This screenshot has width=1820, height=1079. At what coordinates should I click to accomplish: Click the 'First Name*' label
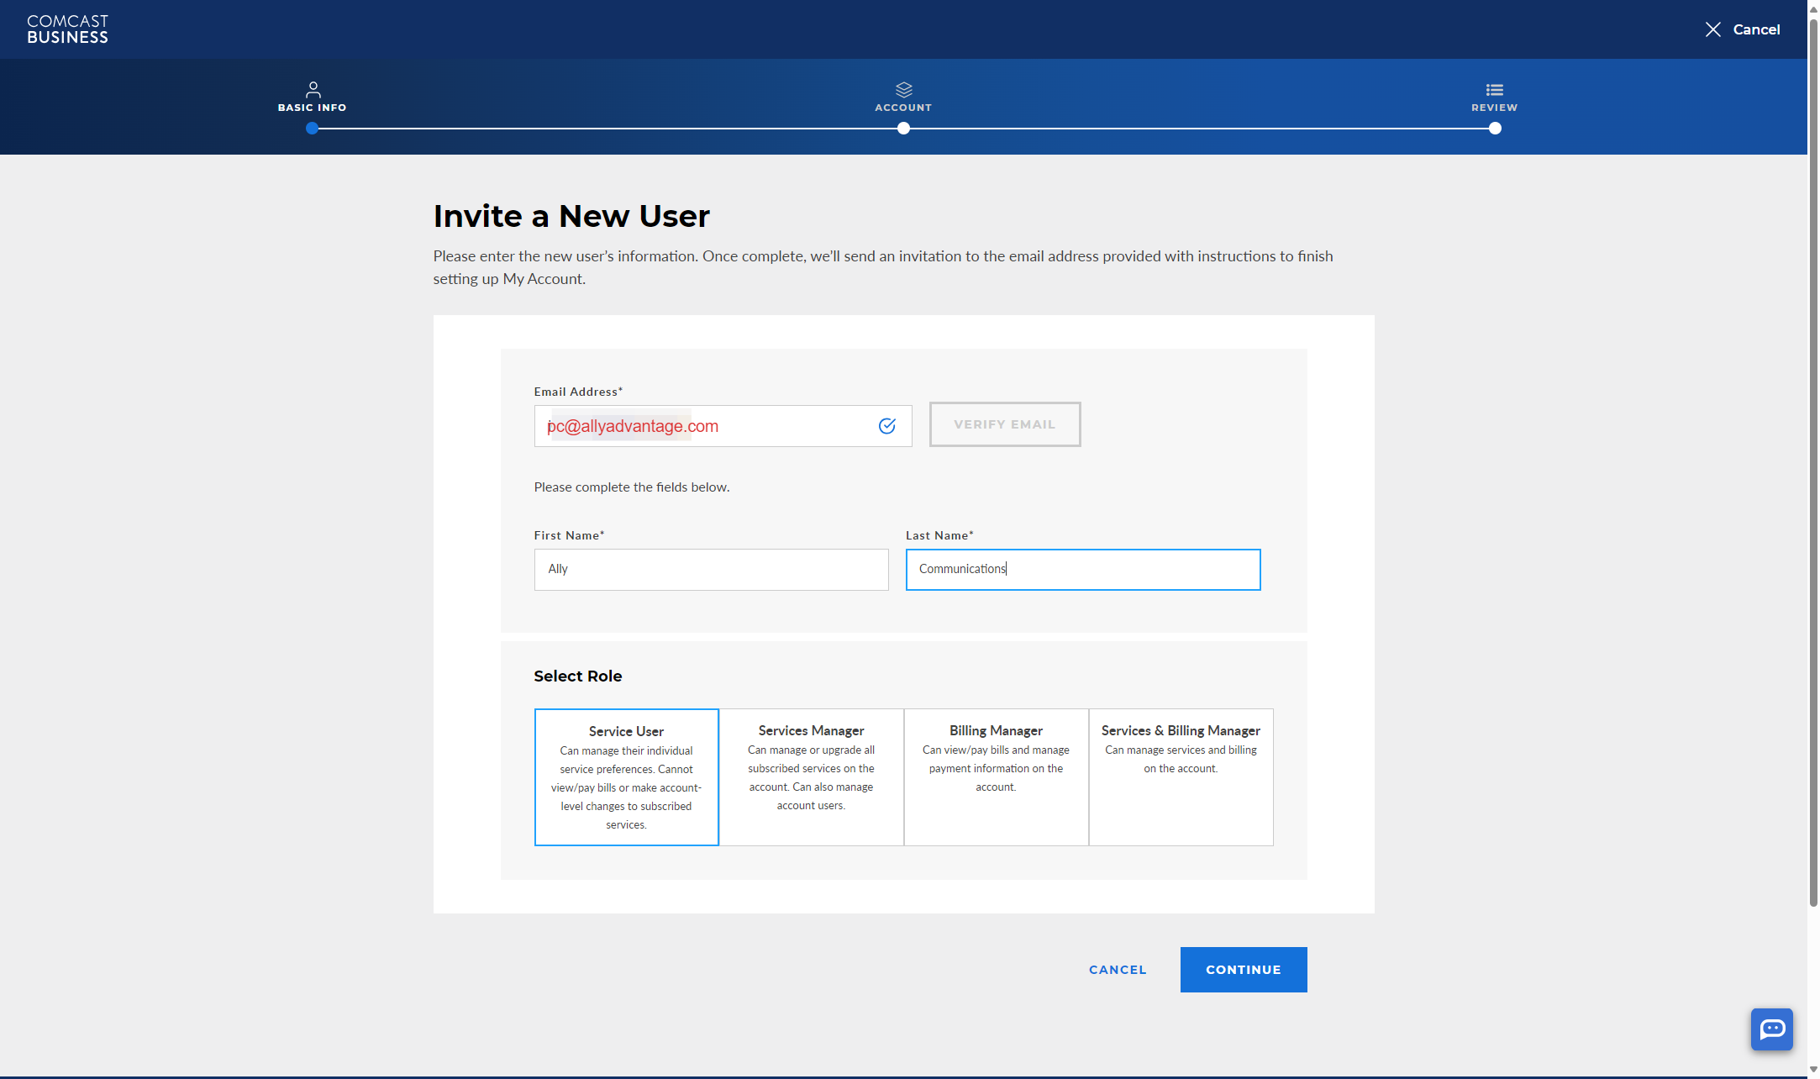(x=569, y=535)
